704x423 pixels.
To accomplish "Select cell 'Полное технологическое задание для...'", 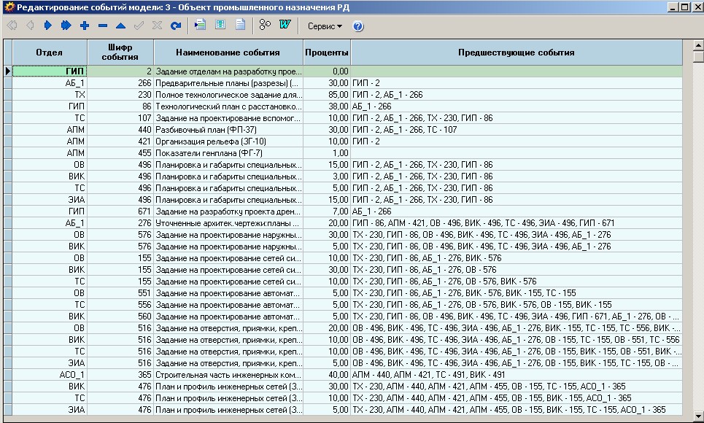I will coord(228,95).
